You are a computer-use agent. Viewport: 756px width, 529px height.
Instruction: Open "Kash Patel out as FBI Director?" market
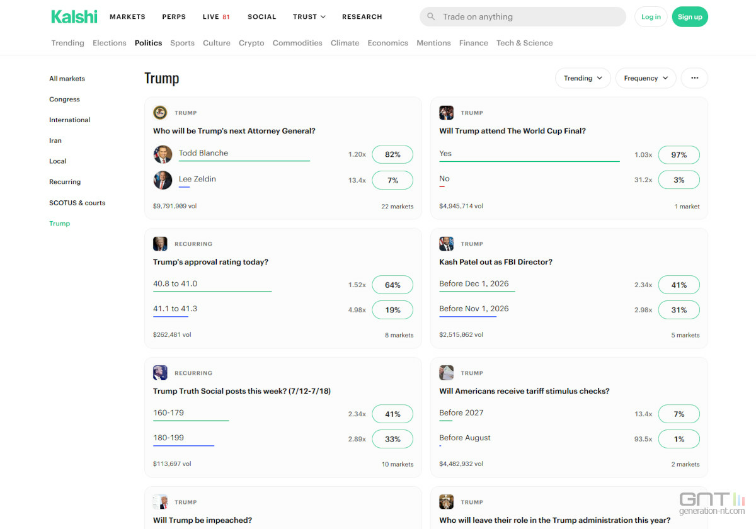pos(496,262)
